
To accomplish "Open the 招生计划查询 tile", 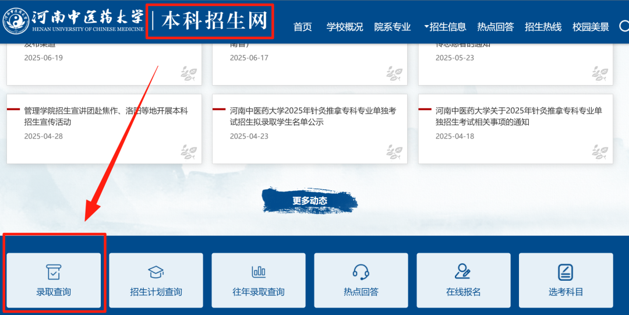I will pos(156,280).
